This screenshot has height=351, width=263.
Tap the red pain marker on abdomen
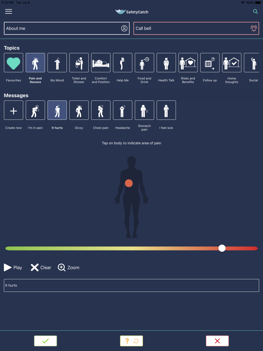129,183
